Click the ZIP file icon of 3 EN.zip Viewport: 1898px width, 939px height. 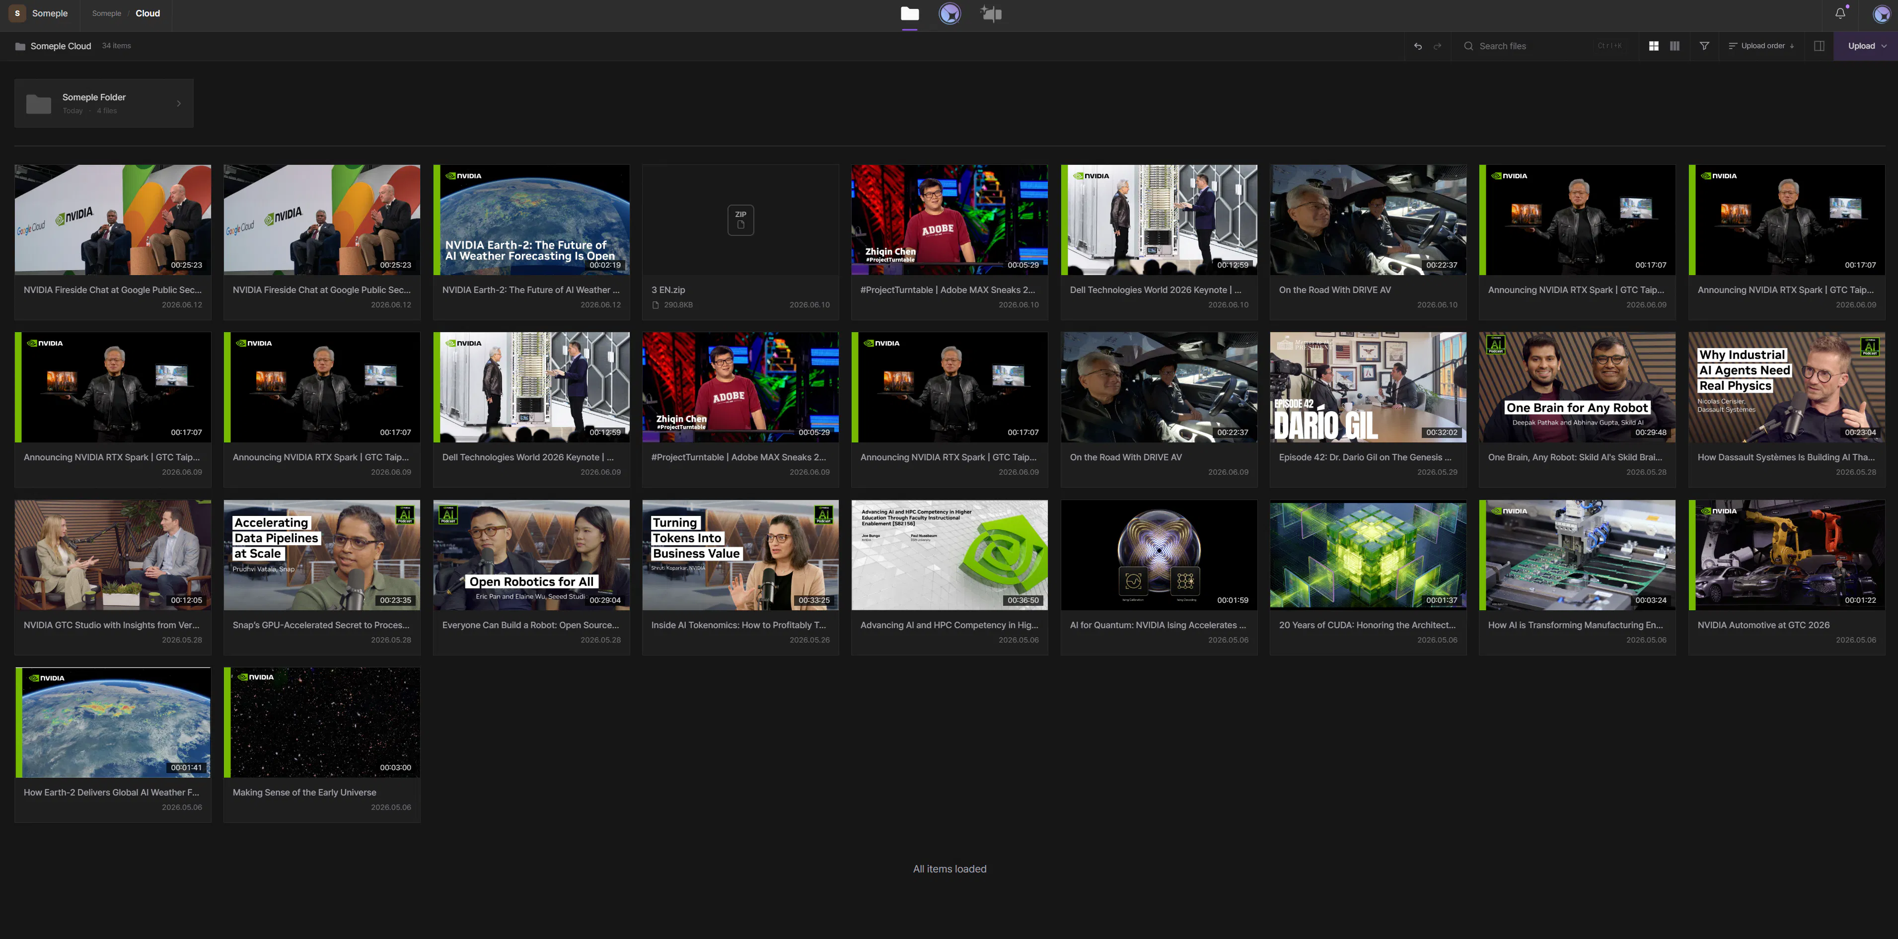click(x=740, y=220)
